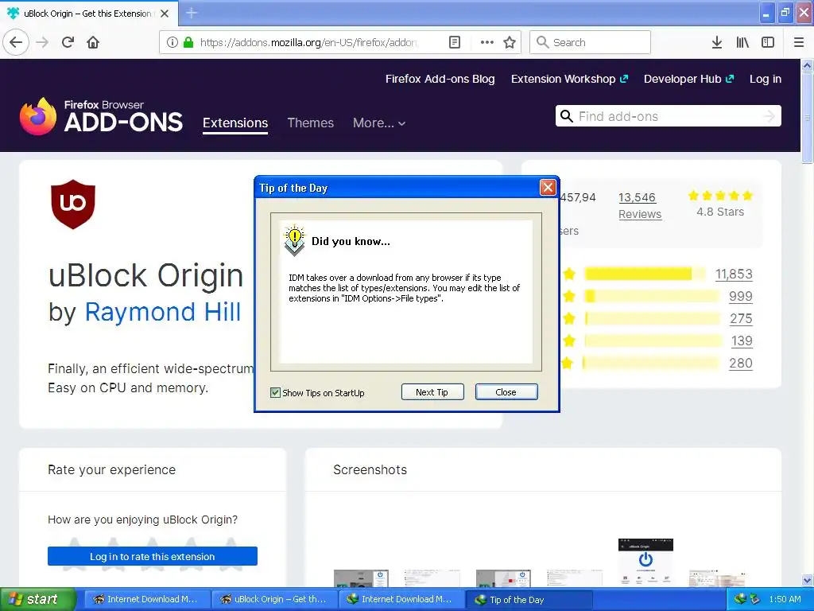Open the tall power-button screenshot thumbnail
The height and width of the screenshot is (611, 814).
click(645, 562)
